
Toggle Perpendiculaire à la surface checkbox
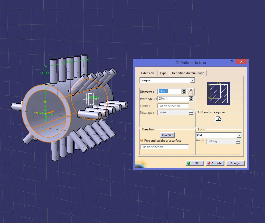point(142,140)
